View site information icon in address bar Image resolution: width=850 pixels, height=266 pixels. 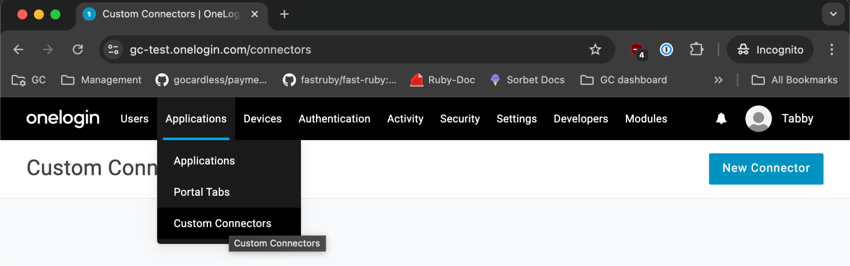(x=113, y=50)
